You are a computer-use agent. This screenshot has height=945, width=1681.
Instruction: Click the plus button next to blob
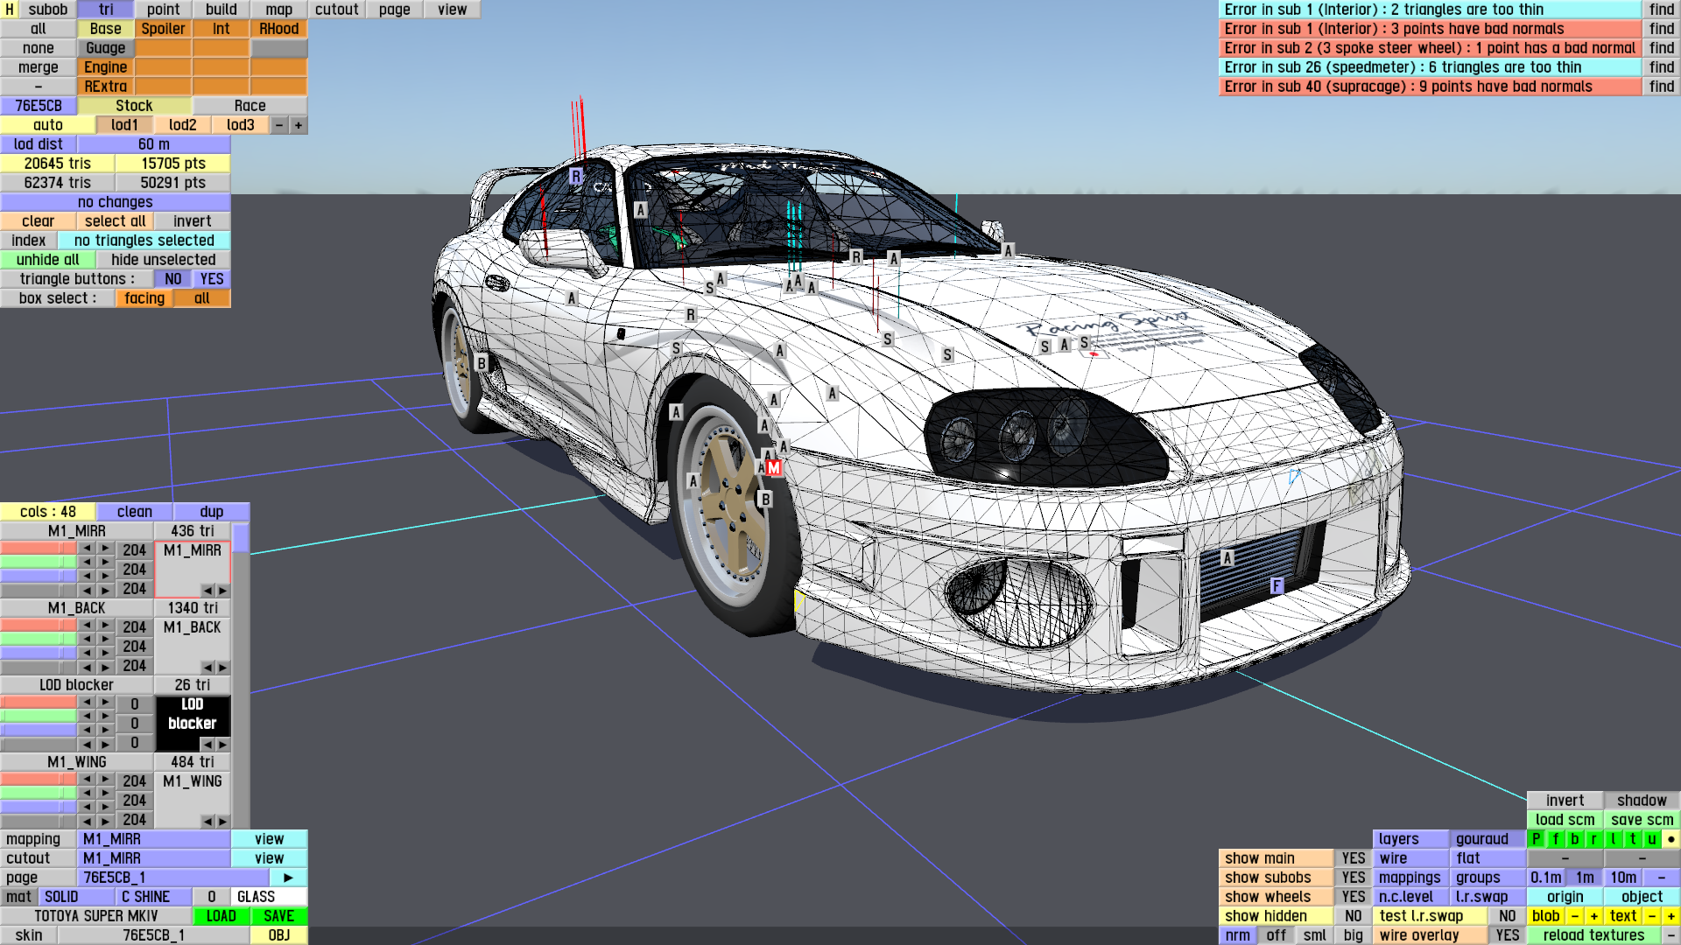(x=1593, y=915)
